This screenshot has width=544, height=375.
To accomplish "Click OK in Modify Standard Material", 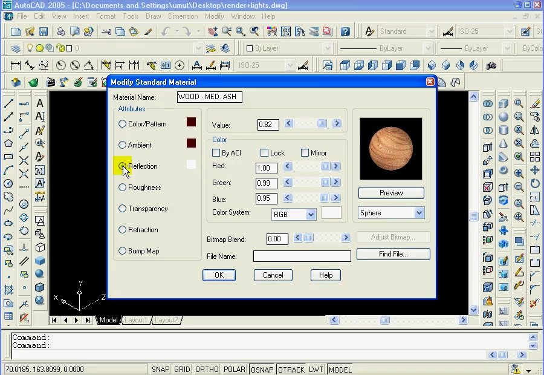I will [x=219, y=275].
